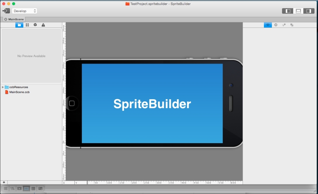Click the Publish project arrow icon

pos(6,10)
